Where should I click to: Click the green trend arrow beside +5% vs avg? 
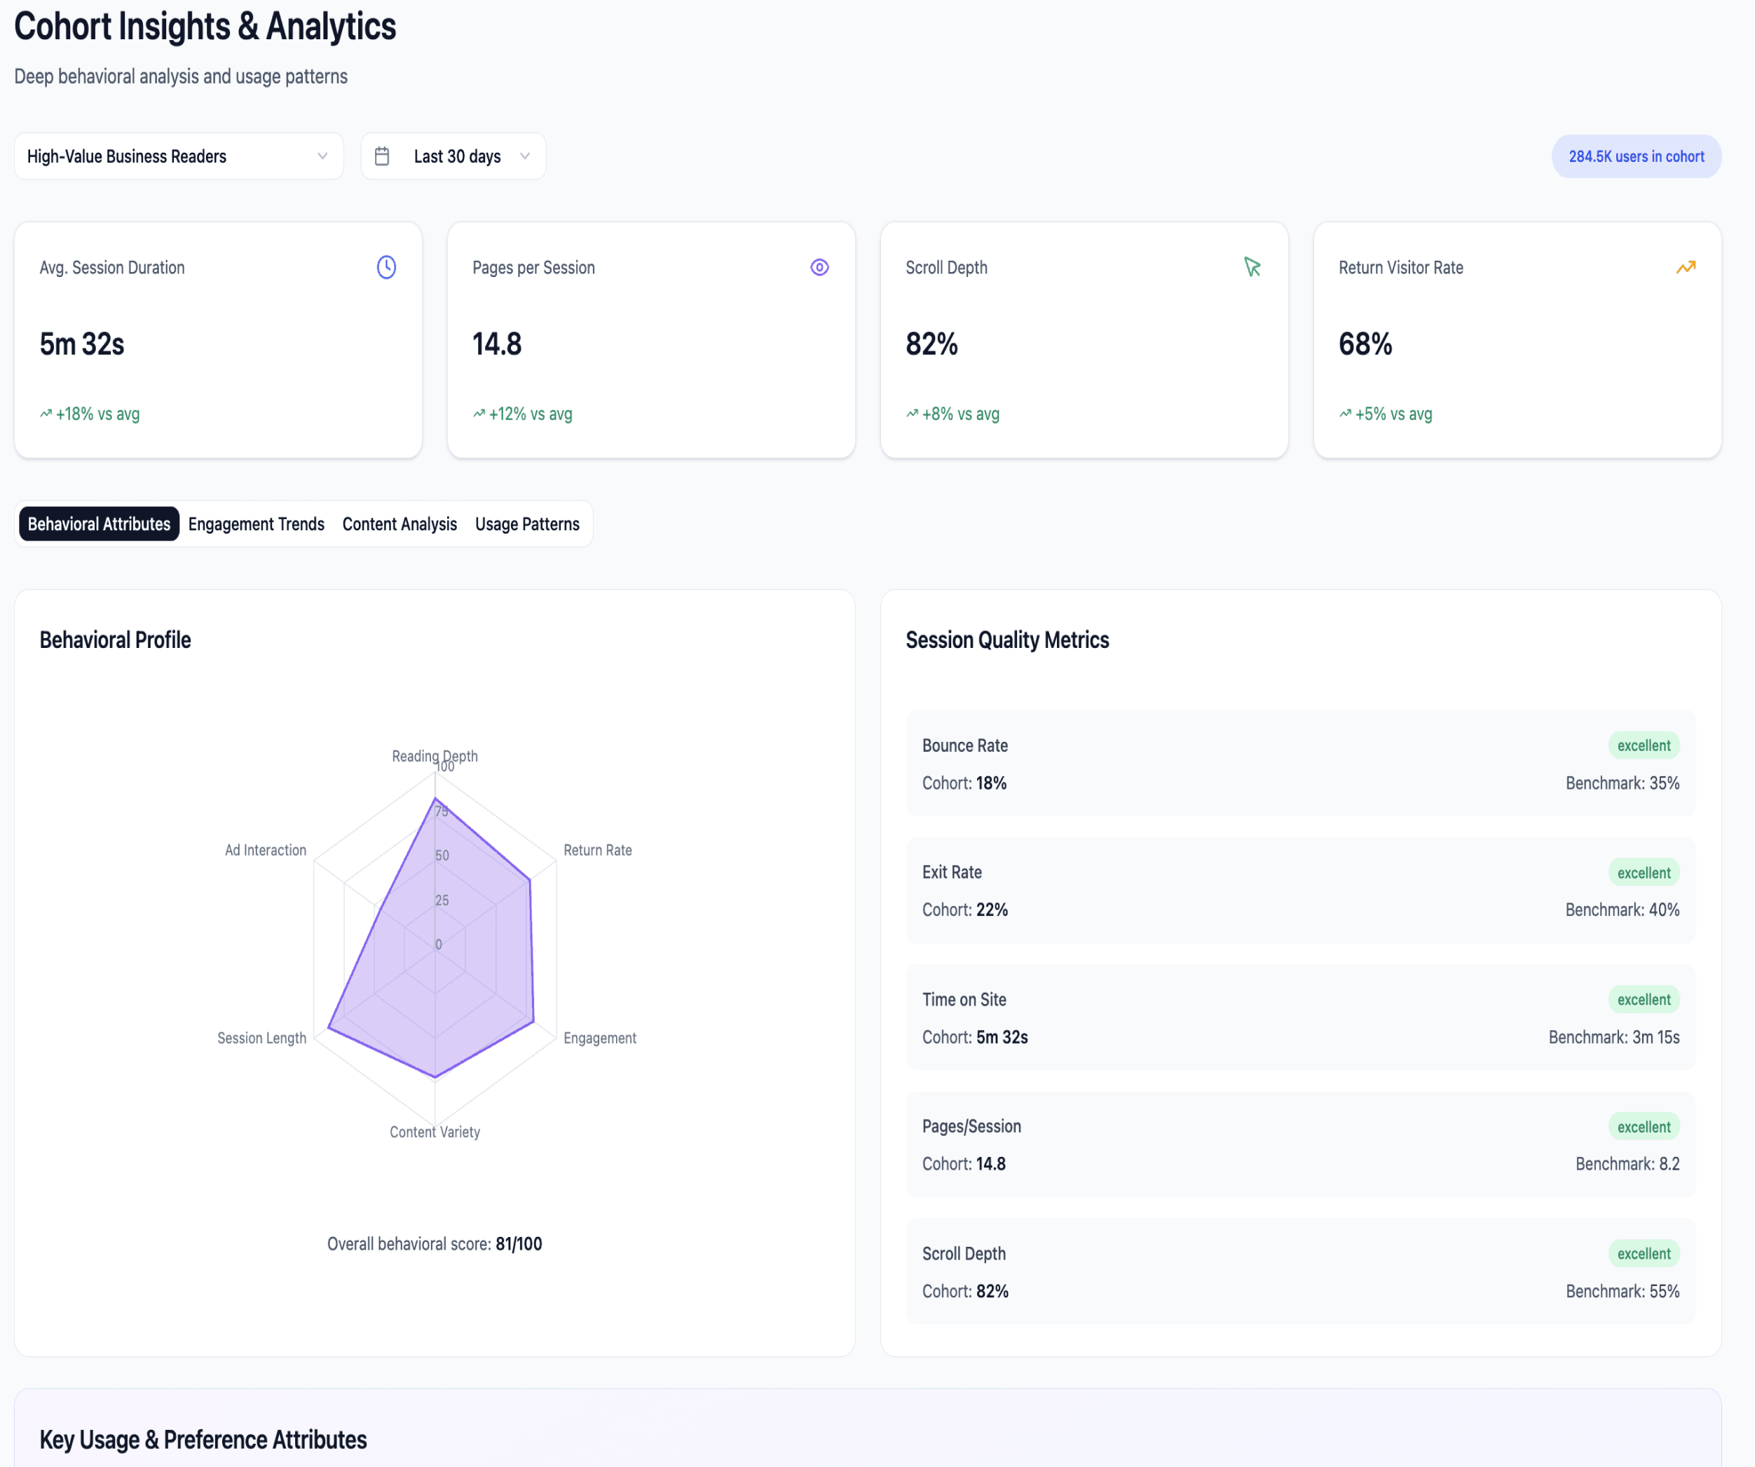pos(1345,414)
